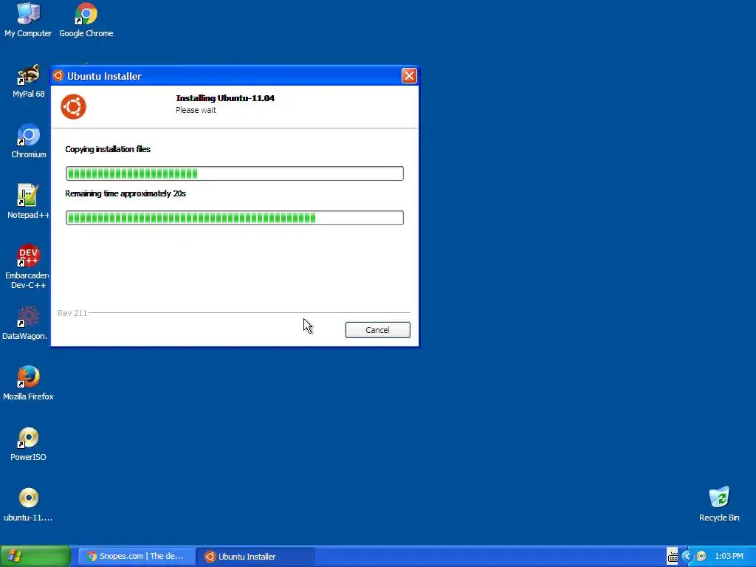Image resolution: width=756 pixels, height=567 pixels.
Task: Click the Copying installation files progress bar
Action: tap(234, 173)
